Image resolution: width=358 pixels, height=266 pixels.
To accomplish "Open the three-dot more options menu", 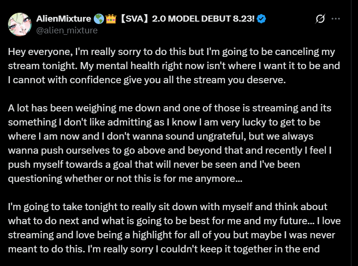I will click(x=336, y=19).
